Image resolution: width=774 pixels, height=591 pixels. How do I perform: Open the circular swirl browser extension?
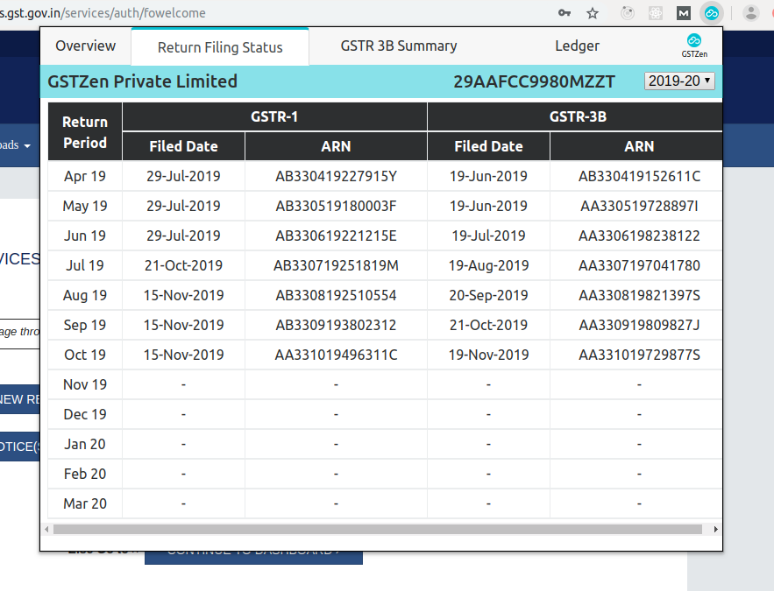(628, 13)
